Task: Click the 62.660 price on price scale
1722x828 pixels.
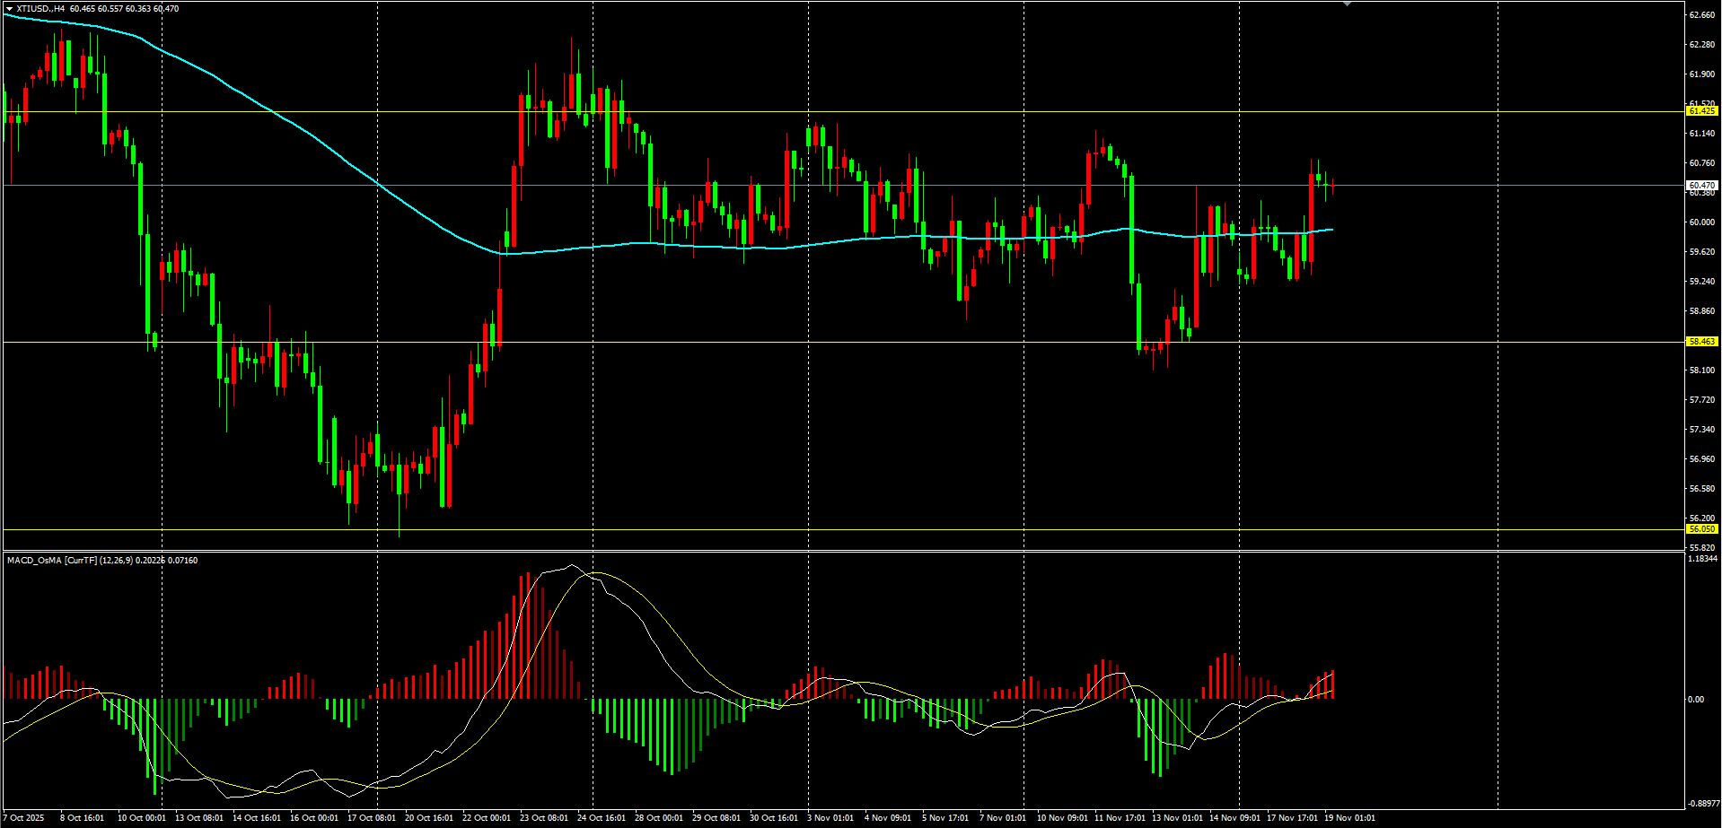Action: coord(1701,15)
